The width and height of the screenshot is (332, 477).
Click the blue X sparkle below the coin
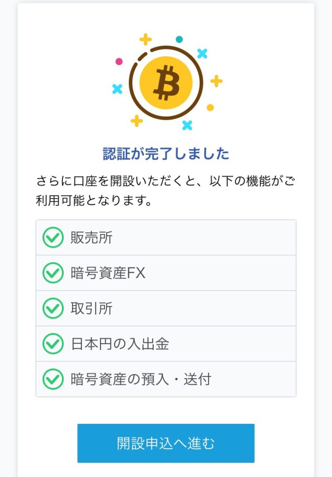[187, 125]
